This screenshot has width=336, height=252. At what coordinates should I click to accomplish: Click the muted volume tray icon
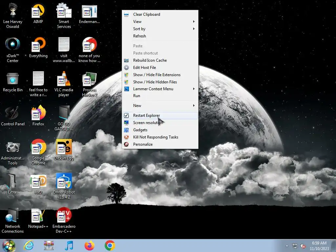[303, 246]
